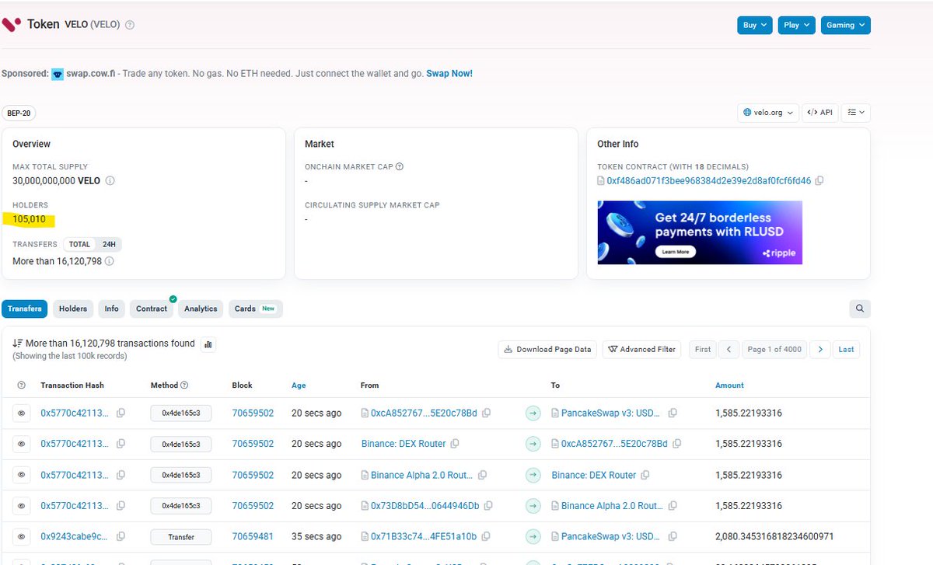Open the Cards tab marked New
The image size is (933, 565).
click(x=255, y=309)
